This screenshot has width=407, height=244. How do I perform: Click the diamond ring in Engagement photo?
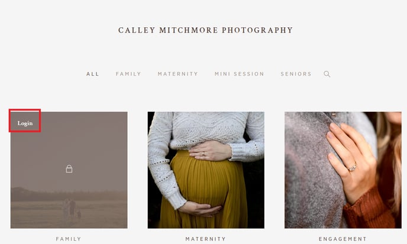[x=353, y=167]
